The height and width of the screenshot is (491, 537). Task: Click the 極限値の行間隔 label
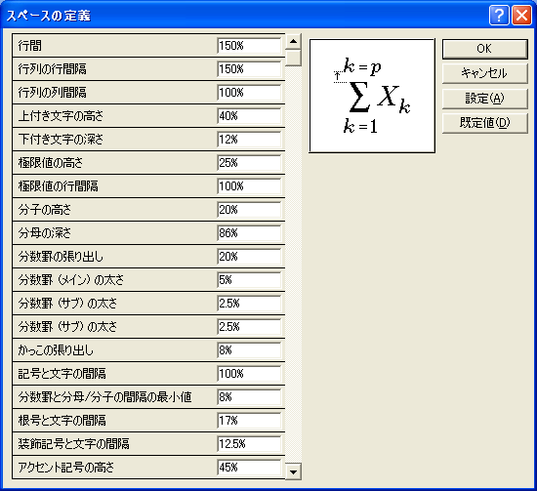point(59,186)
